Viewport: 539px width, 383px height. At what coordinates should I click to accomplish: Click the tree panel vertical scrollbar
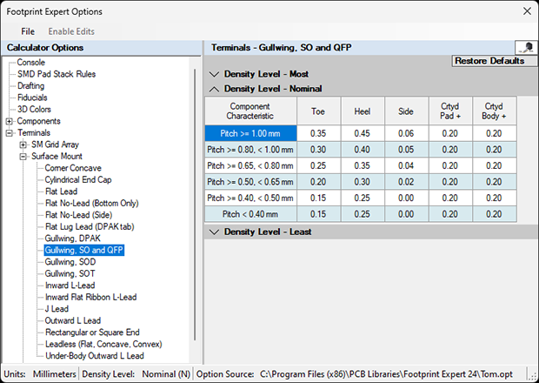click(x=195, y=205)
